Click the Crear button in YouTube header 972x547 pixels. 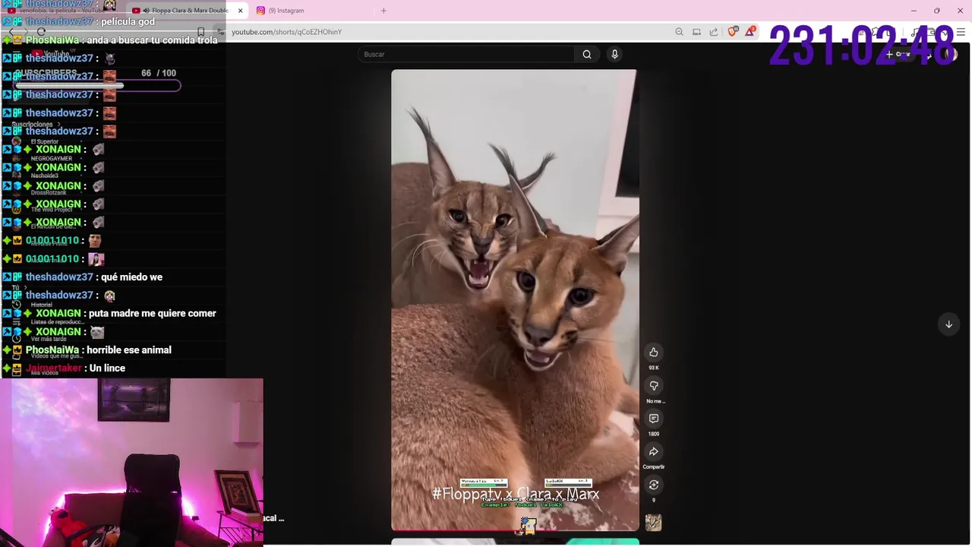[x=898, y=54]
